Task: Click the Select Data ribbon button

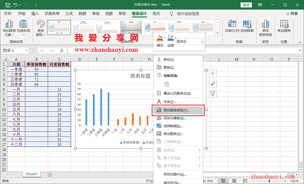Action: point(247,26)
